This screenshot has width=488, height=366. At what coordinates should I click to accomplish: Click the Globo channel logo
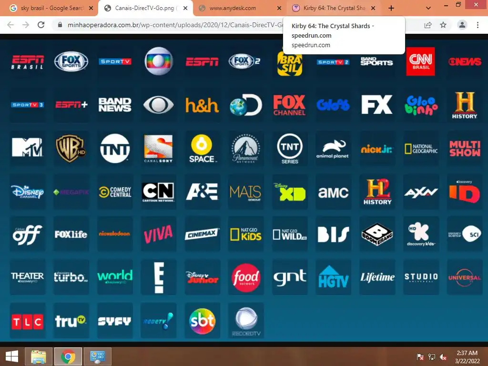coord(158,61)
